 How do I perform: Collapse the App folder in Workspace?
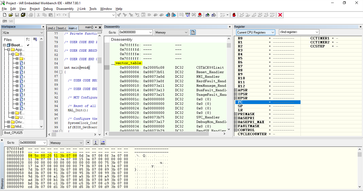point(9,50)
